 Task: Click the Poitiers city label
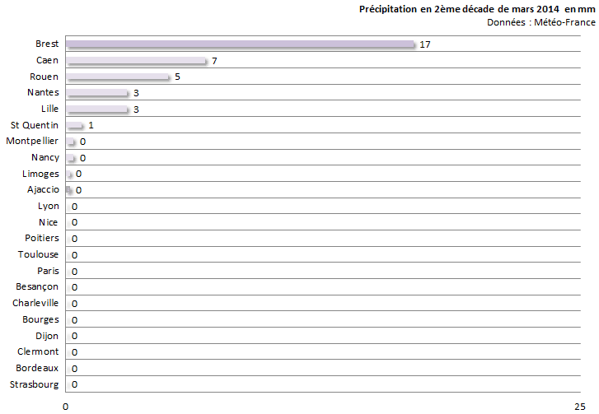(42, 238)
